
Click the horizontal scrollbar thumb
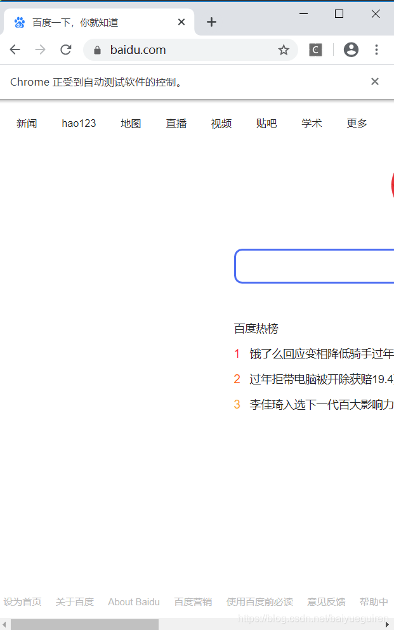click(x=84, y=624)
